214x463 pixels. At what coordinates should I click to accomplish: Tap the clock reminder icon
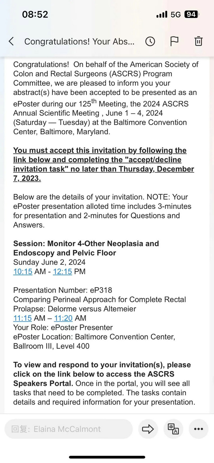pos(150,41)
